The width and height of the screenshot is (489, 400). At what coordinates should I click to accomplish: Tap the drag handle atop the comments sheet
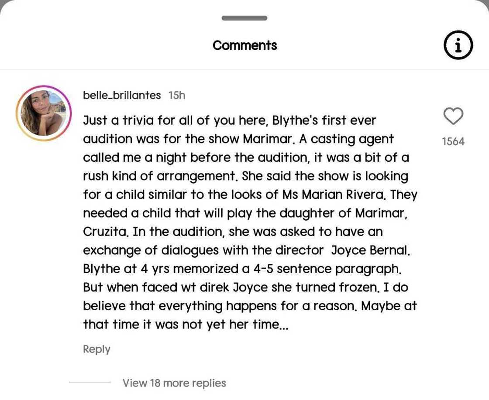(x=244, y=18)
